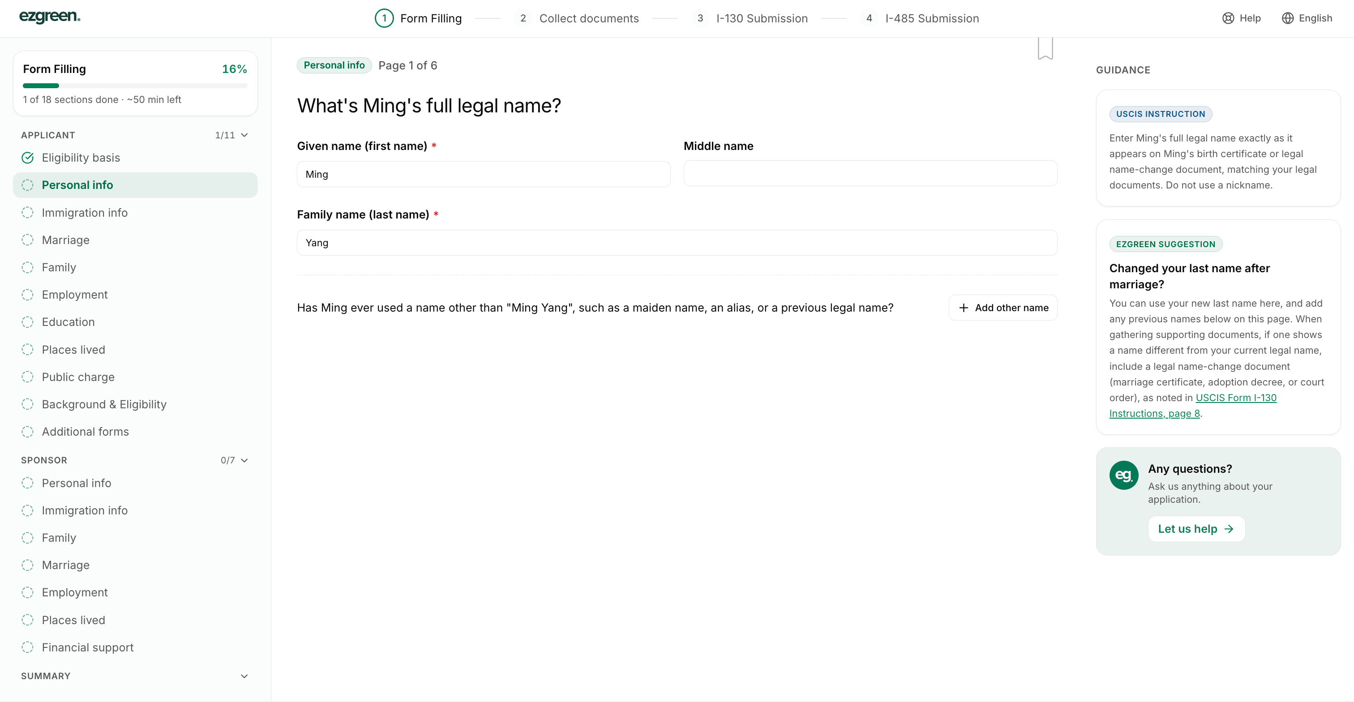
Task: Click the dashed circle beside Public charge
Action: (x=28, y=377)
